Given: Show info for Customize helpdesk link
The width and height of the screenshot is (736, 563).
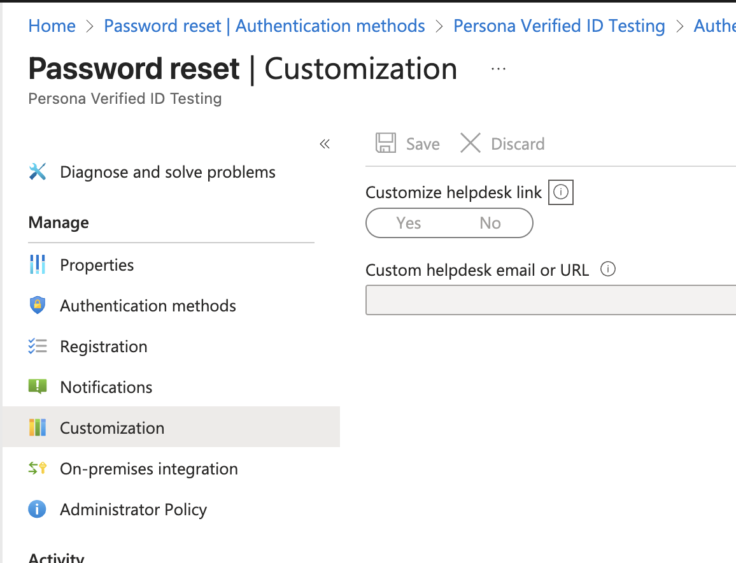Looking at the screenshot, I should 561,192.
